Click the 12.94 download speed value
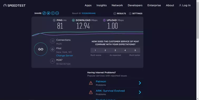199x100 pixels. pyautogui.click(x=83, y=26)
